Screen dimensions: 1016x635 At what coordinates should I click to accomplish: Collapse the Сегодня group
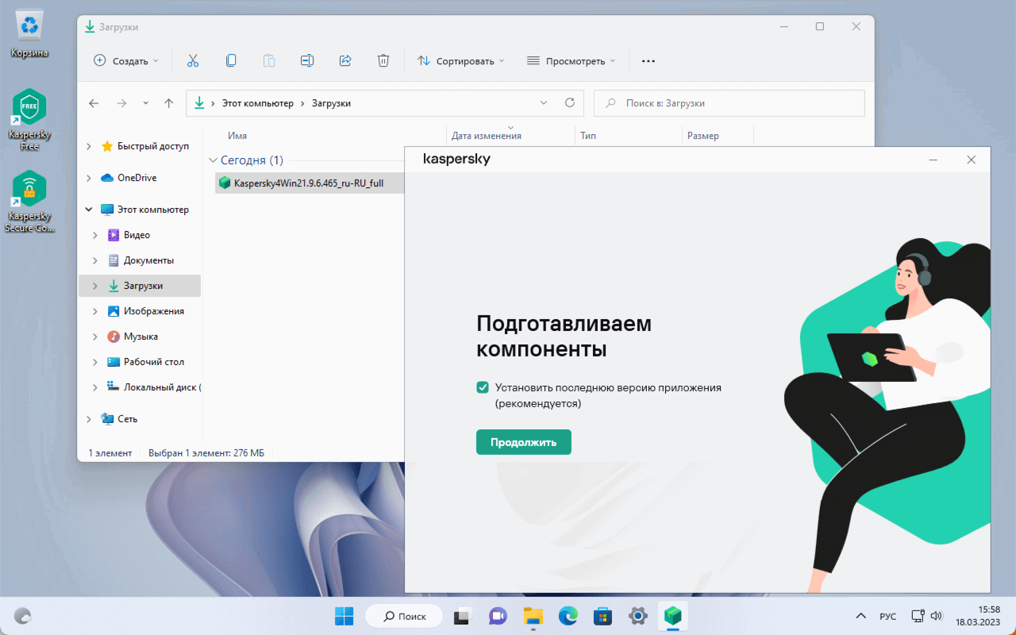[212, 160]
